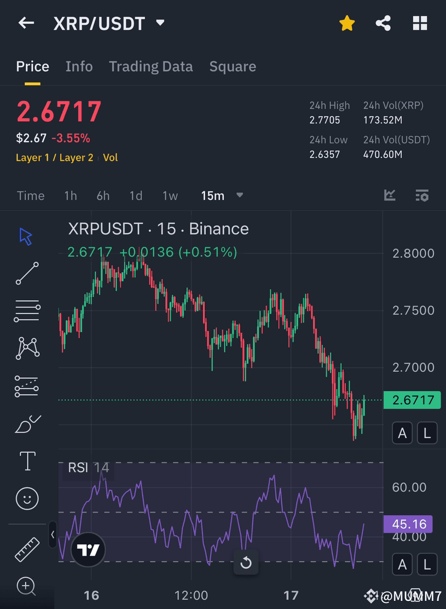Open the emoji sticker tool
Viewport: 446px width, 609px height.
pos(27,499)
